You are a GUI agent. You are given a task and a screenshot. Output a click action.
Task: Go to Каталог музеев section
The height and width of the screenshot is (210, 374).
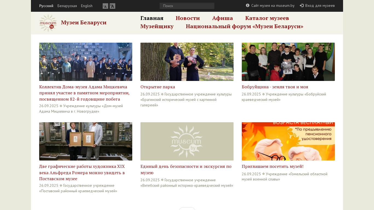click(x=267, y=18)
